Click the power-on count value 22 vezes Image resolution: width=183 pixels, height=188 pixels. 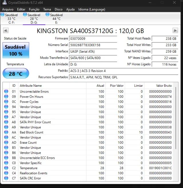point(165,58)
